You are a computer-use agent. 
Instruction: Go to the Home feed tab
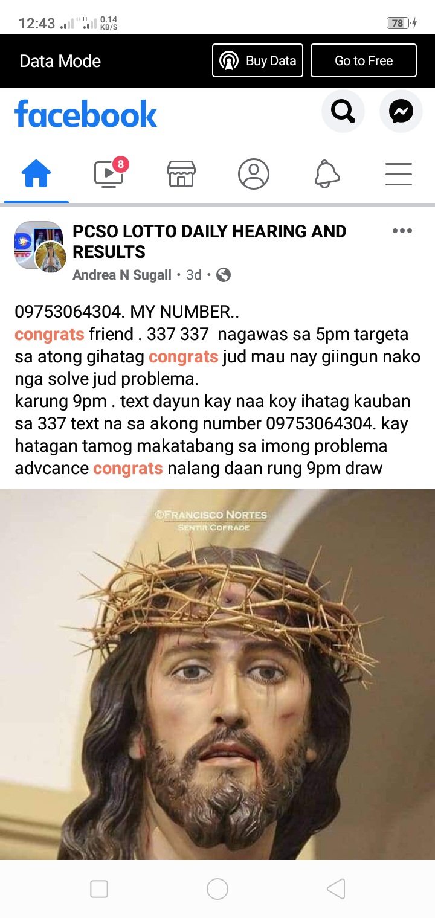[36, 175]
